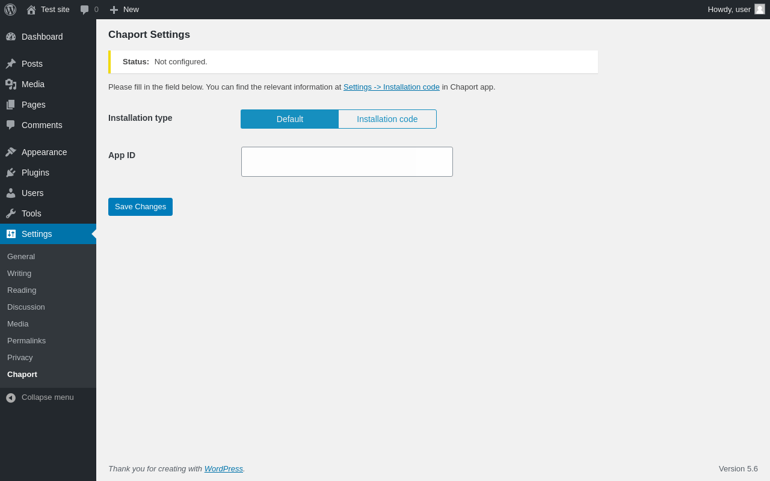Select the Default installation type
The image size is (770, 481).
tap(289, 119)
